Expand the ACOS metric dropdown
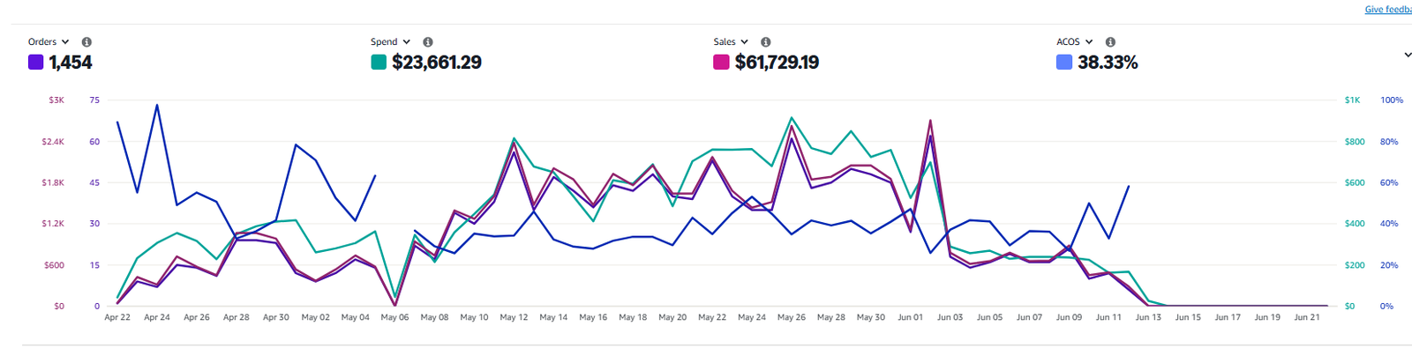Image resolution: width=1412 pixels, height=348 pixels. [1075, 42]
